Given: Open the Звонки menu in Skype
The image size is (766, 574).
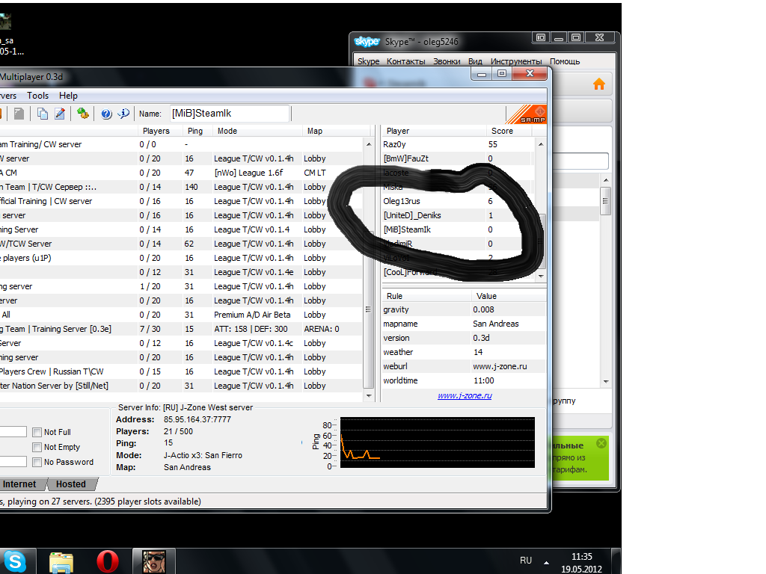Looking at the screenshot, I should pyautogui.click(x=447, y=61).
